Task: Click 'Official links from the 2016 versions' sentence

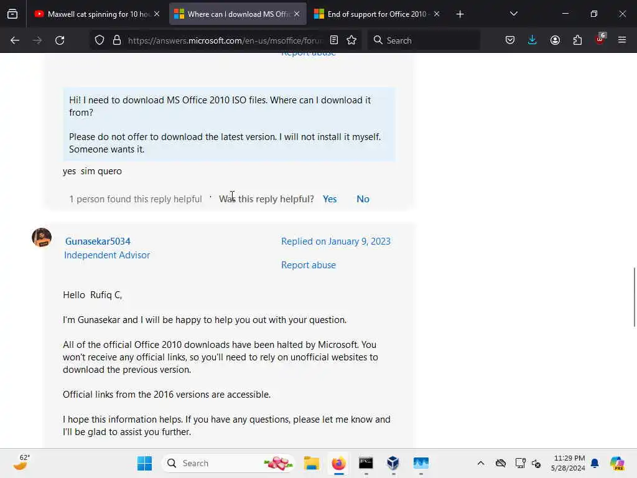Action: click(x=167, y=394)
